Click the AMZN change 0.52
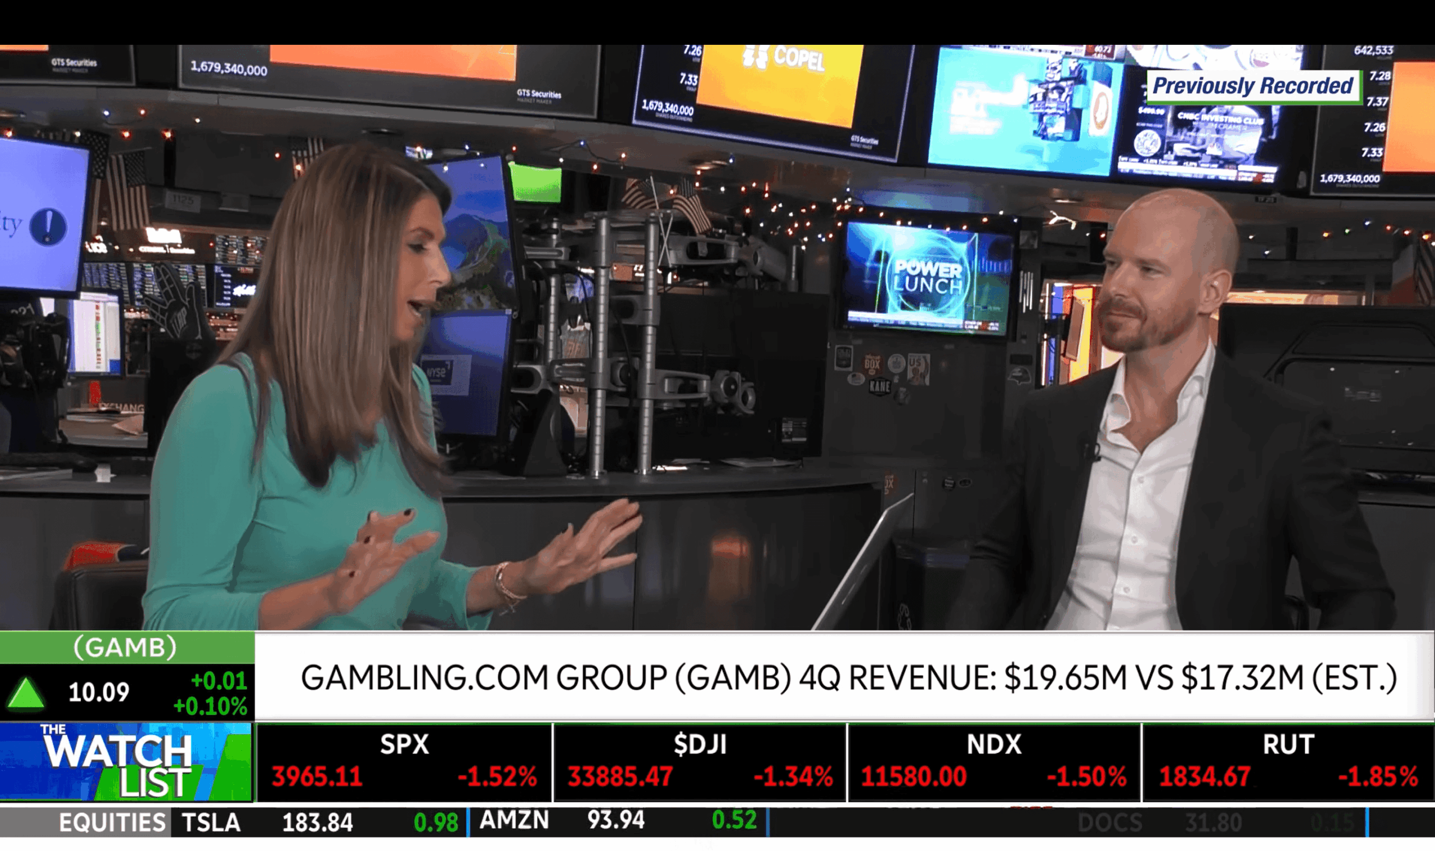The image size is (1435, 851). (x=734, y=820)
